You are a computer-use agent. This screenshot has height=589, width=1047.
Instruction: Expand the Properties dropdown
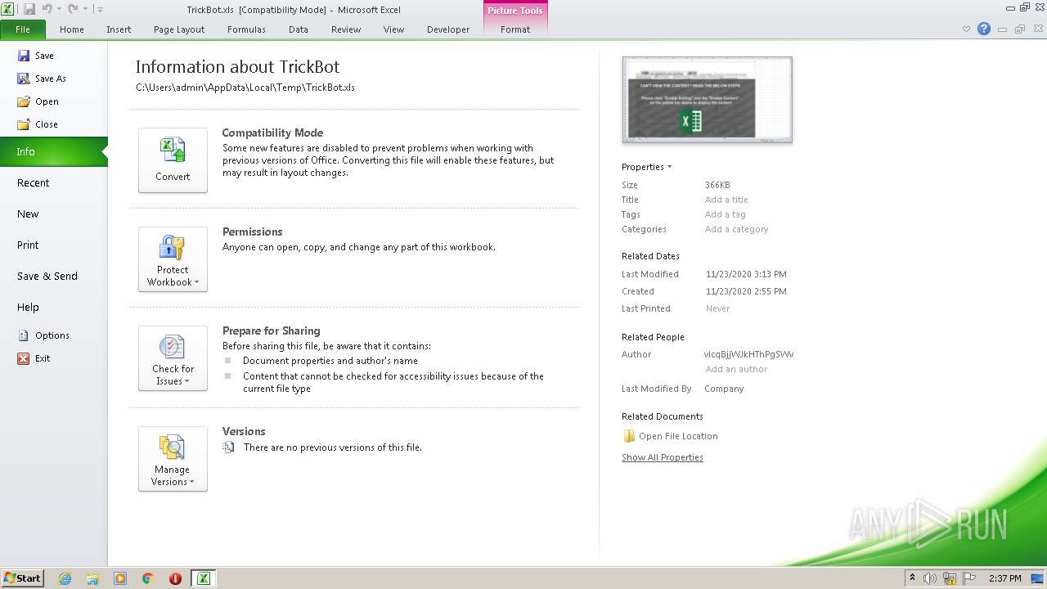[x=646, y=167]
